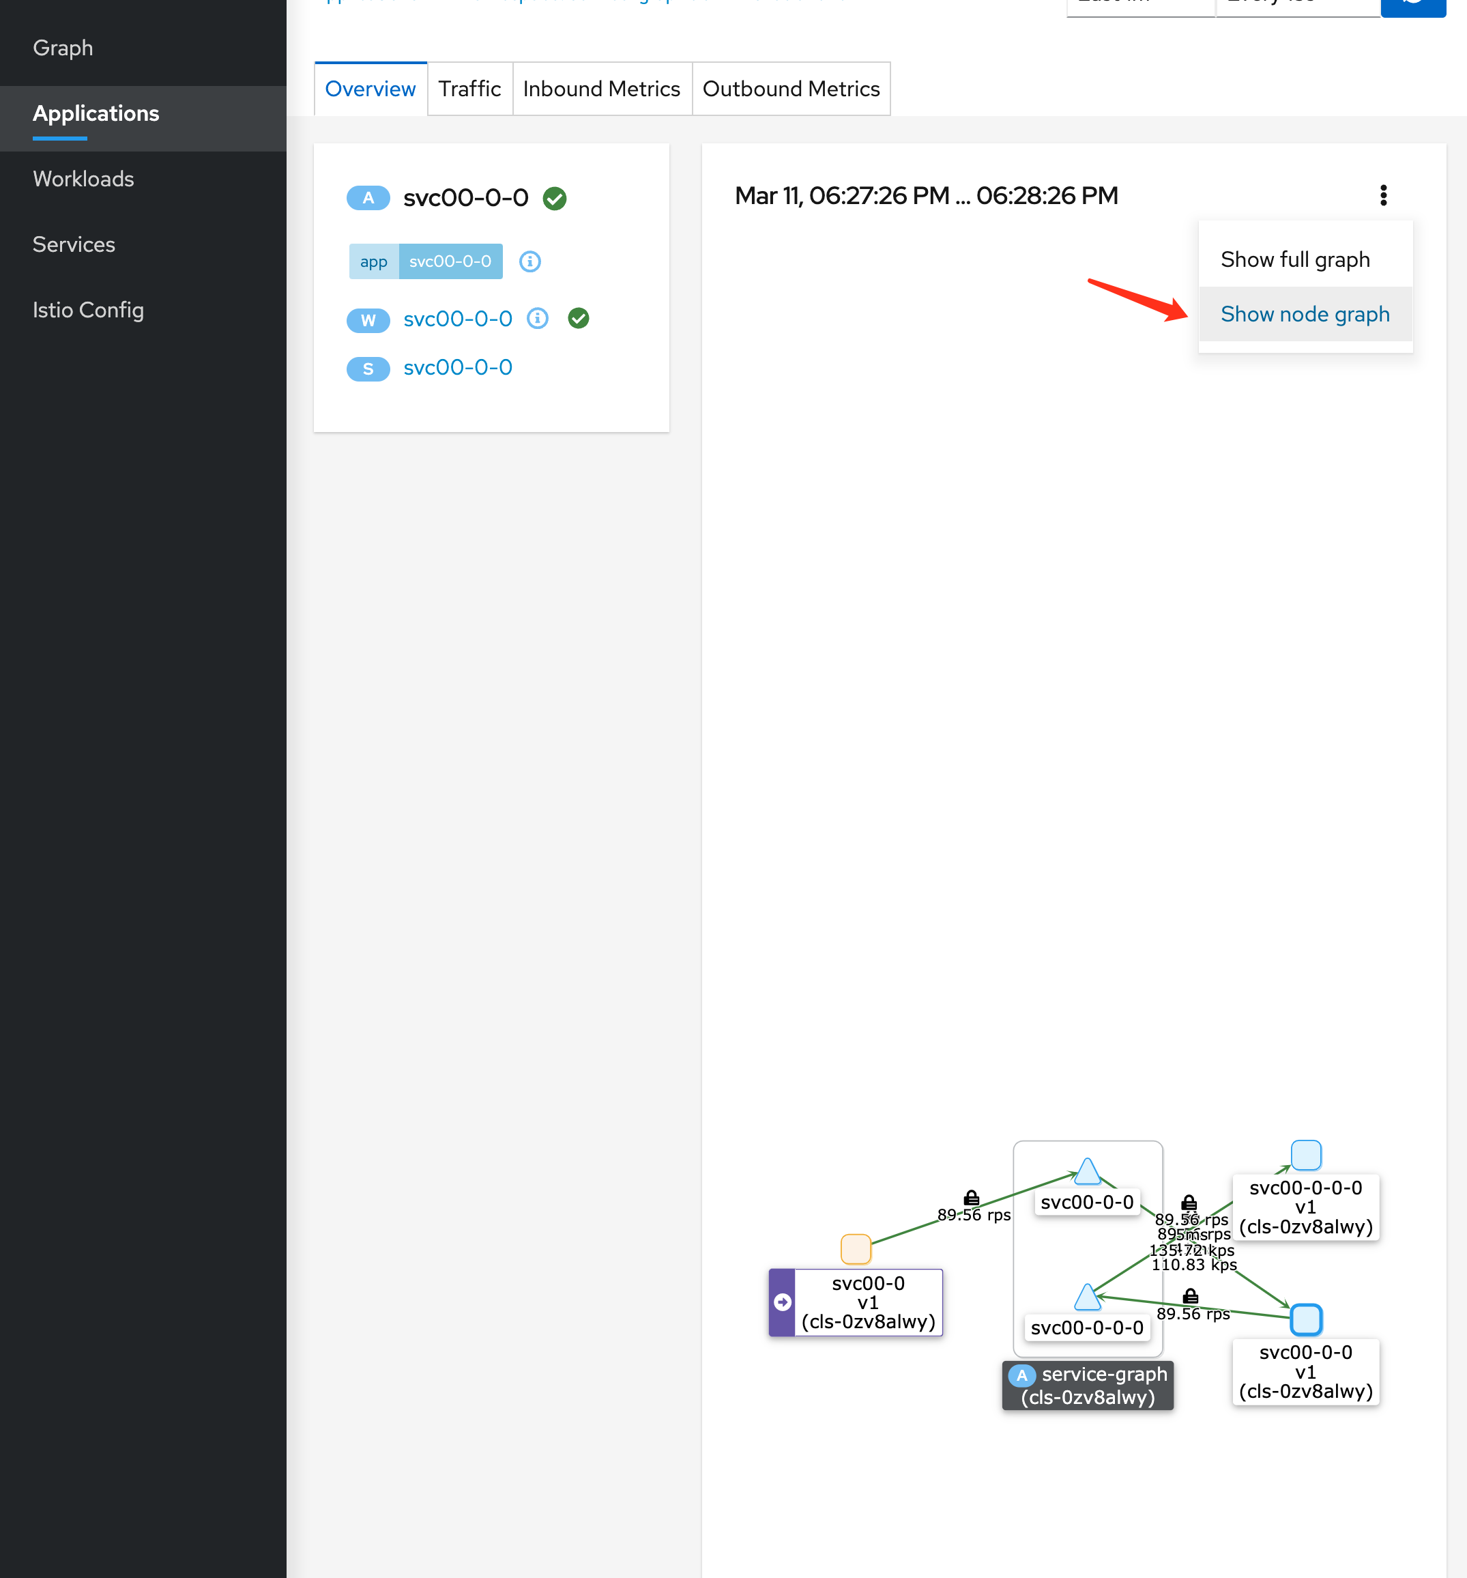
Task: Click info icon next to app label chip
Action: pos(530,261)
